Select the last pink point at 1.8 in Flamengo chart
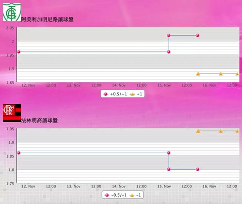 (197, 169)
